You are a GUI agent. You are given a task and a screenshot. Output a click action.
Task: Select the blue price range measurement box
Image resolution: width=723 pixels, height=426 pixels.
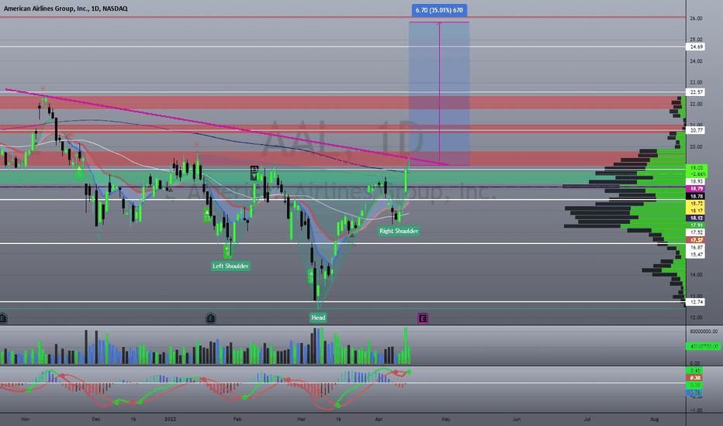pyautogui.click(x=439, y=94)
